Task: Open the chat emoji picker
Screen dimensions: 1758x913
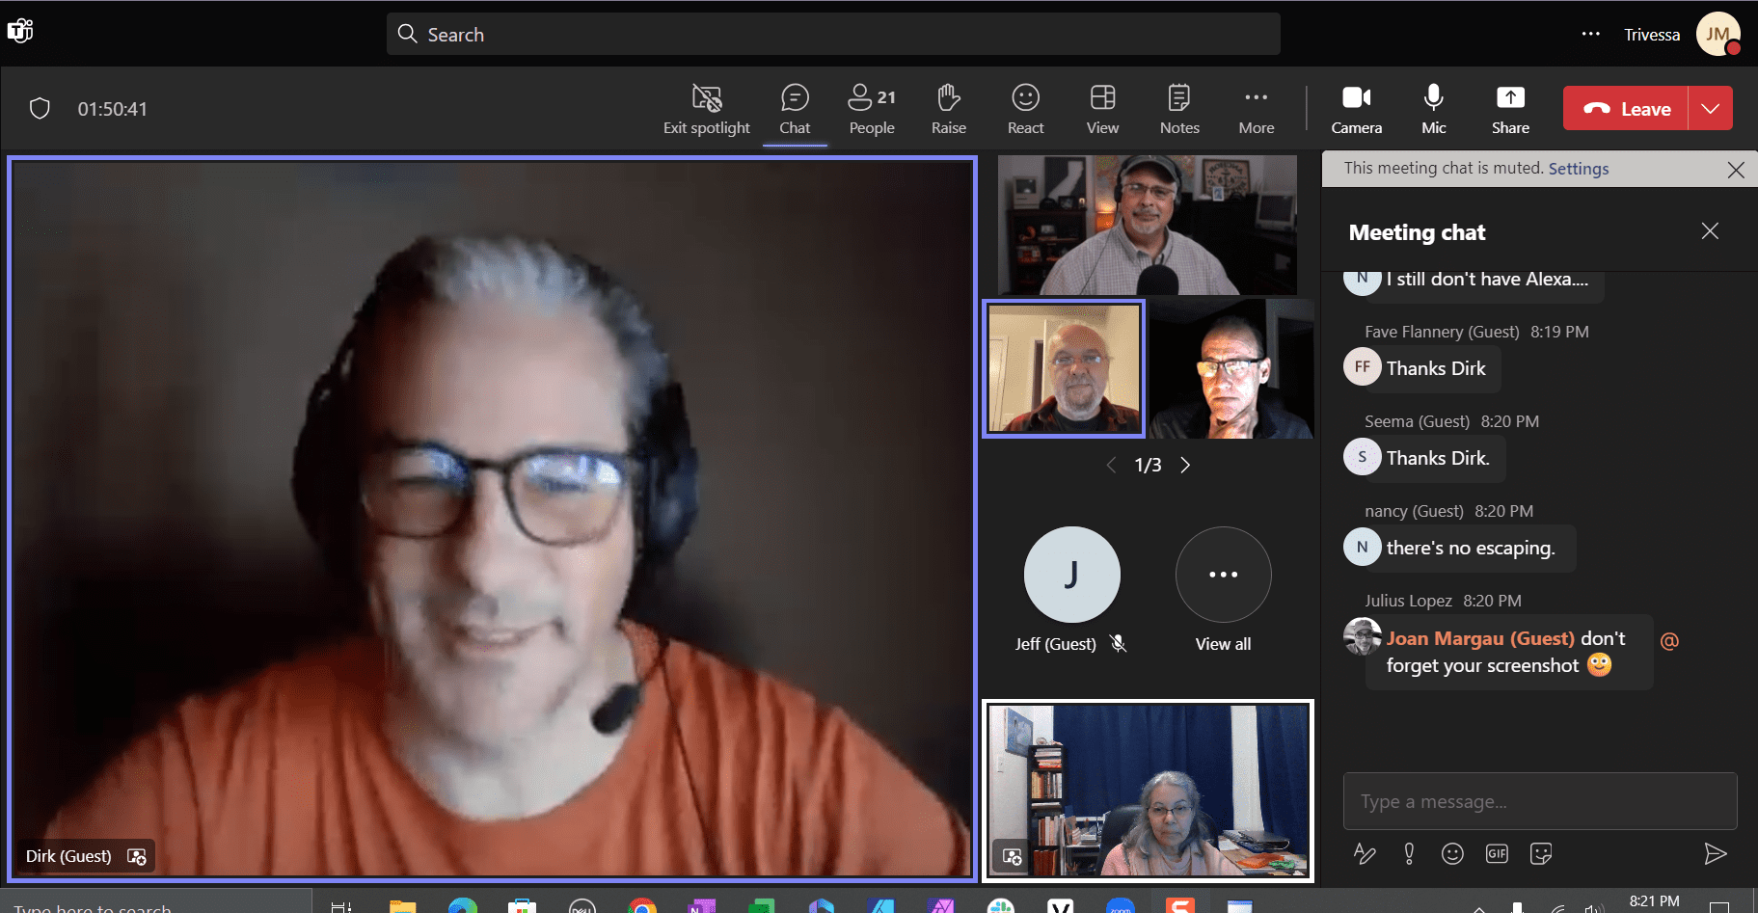Action: point(1452,853)
